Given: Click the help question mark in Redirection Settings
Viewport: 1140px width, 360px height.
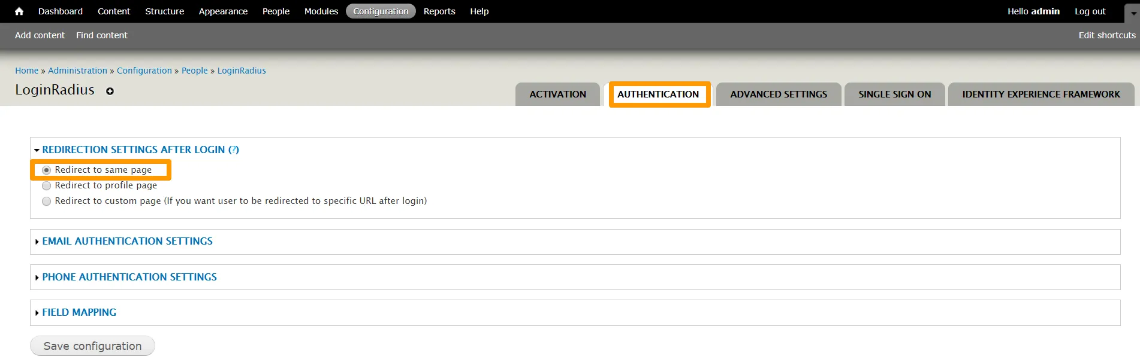Looking at the screenshot, I should pyautogui.click(x=234, y=150).
